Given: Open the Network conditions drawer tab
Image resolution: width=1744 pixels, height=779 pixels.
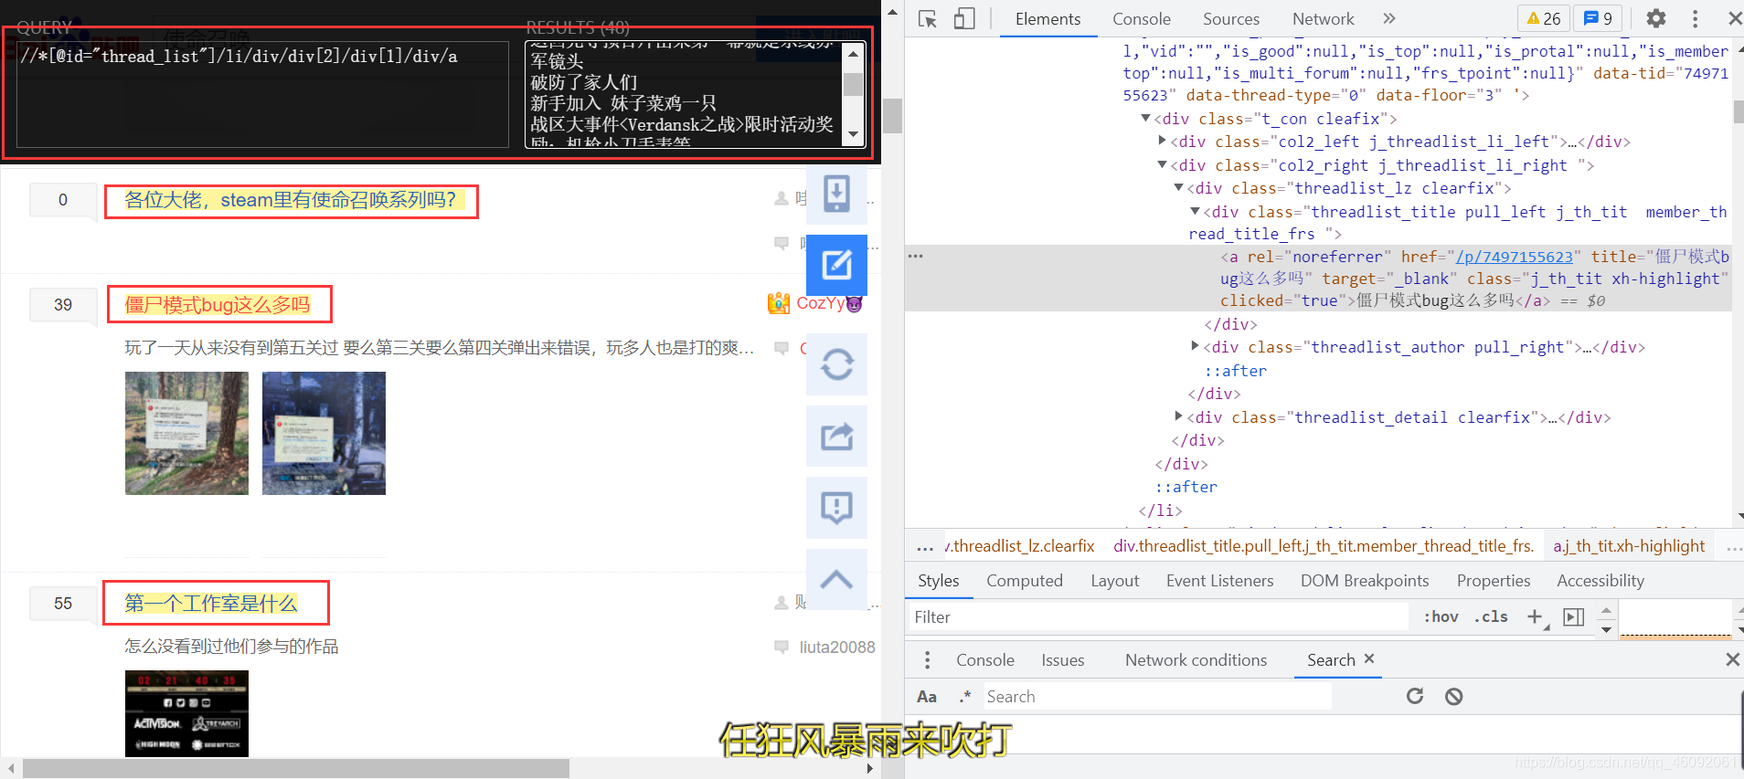Looking at the screenshot, I should click(x=1196, y=660).
